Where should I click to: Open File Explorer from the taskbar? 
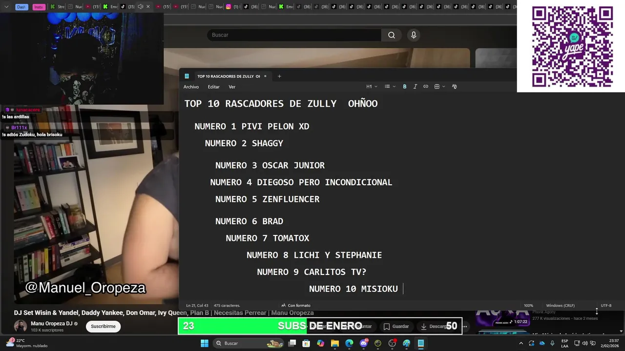point(335,343)
